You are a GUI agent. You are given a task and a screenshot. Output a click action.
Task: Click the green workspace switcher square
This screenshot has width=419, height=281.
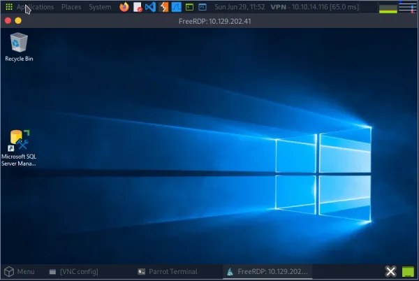(408, 272)
